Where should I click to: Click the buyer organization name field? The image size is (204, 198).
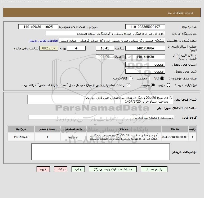(x=105, y=34)
